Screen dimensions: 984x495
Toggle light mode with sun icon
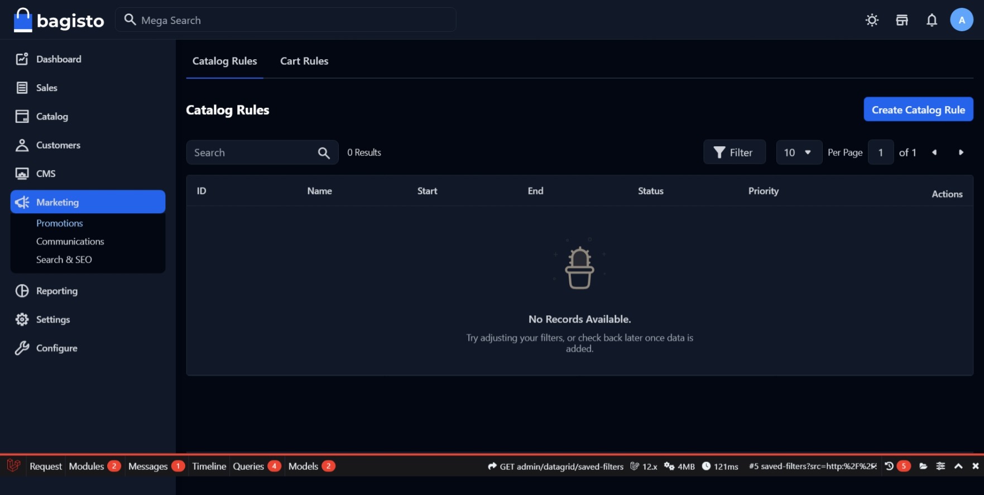[x=872, y=20]
